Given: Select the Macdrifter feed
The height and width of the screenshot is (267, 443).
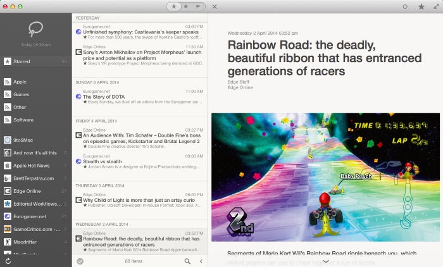Looking at the screenshot, I should click(x=36, y=242).
